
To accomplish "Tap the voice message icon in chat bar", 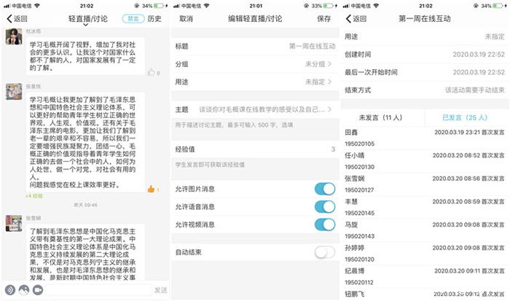I will click(10, 289).
